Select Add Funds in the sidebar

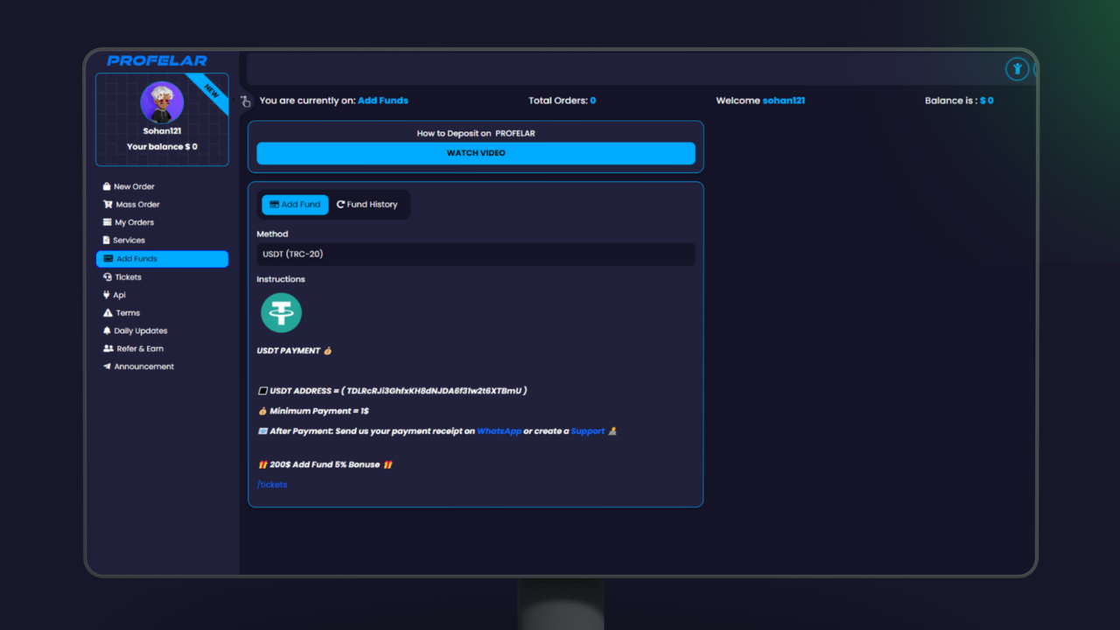(162, 259)
